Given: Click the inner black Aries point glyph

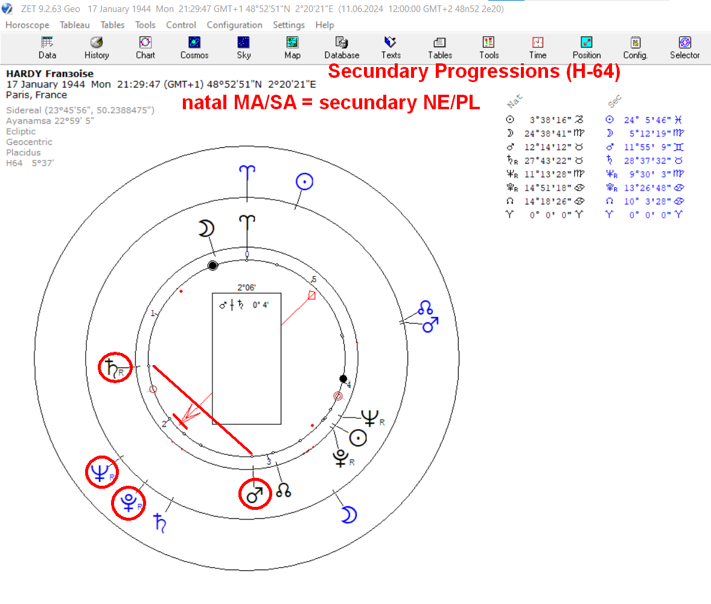Looking at the screenshot, I should tap(247, 223).
